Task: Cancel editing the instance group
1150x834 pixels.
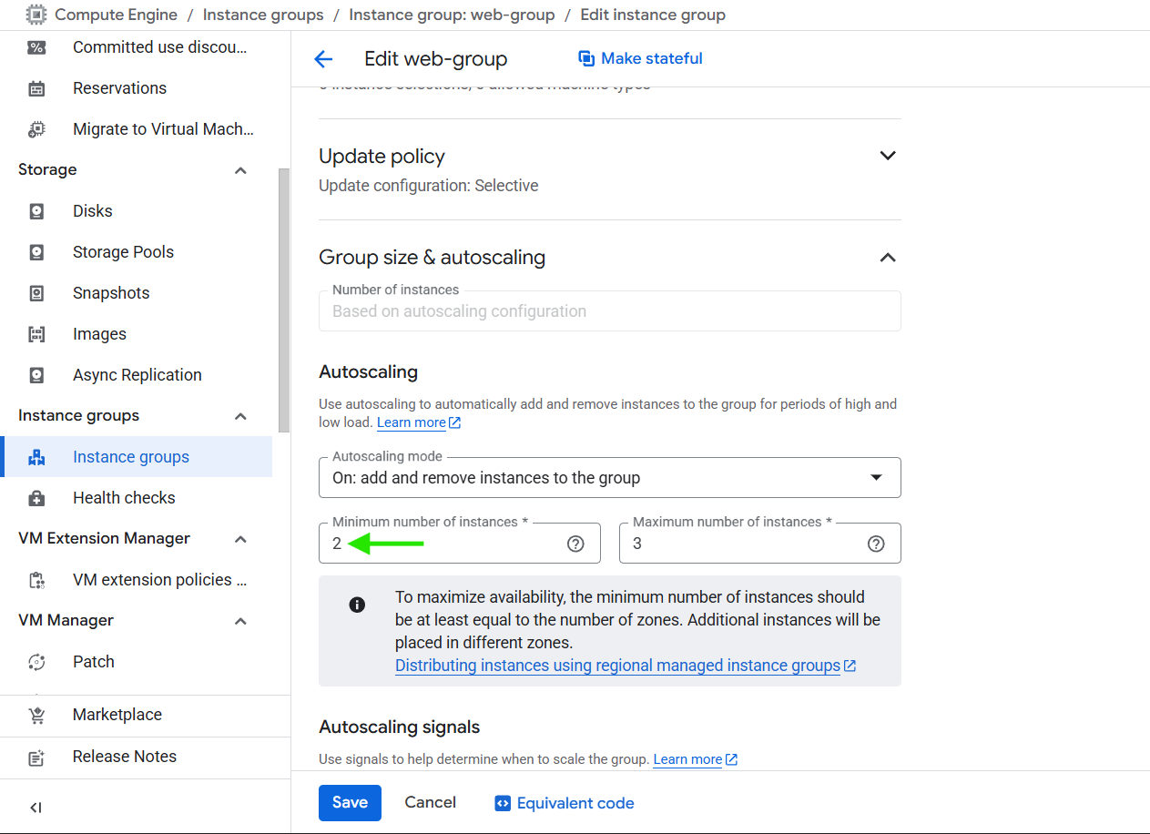Action: pyautogui.click(x=430, y=802)
